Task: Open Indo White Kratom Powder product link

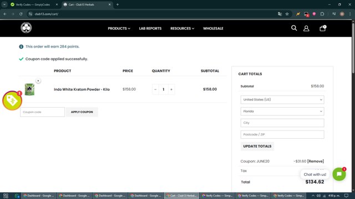Action: [x=82, y=90]
